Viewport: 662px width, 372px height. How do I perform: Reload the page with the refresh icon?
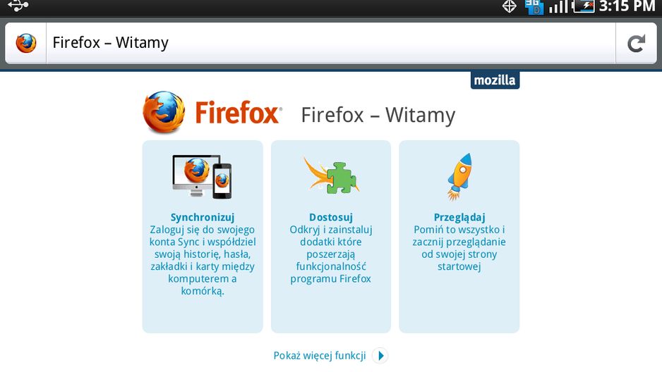pos(637,44)
